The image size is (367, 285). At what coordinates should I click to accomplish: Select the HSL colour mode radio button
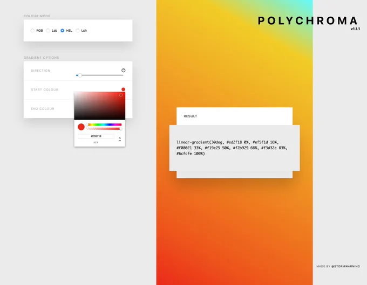point(62,31)
